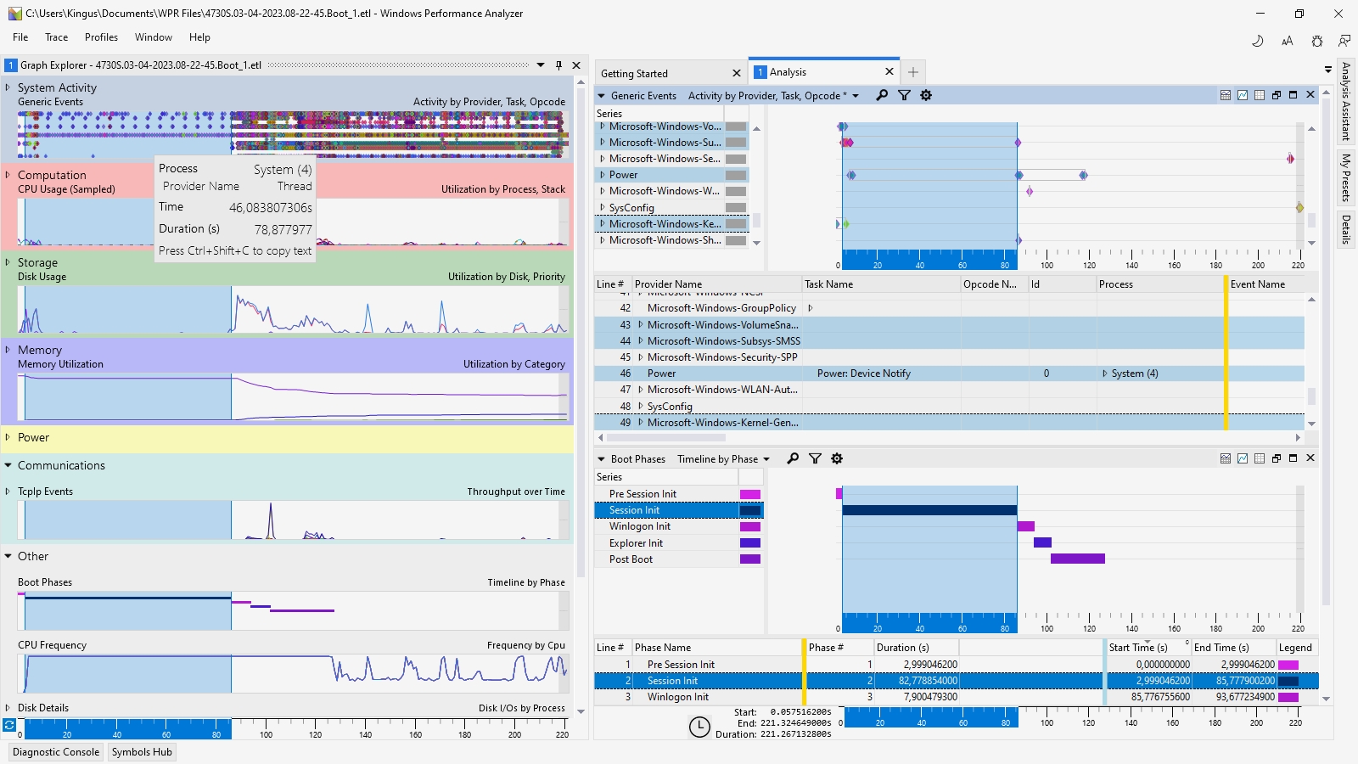Open view editor gear in Boot Phases

coord(837,458)
